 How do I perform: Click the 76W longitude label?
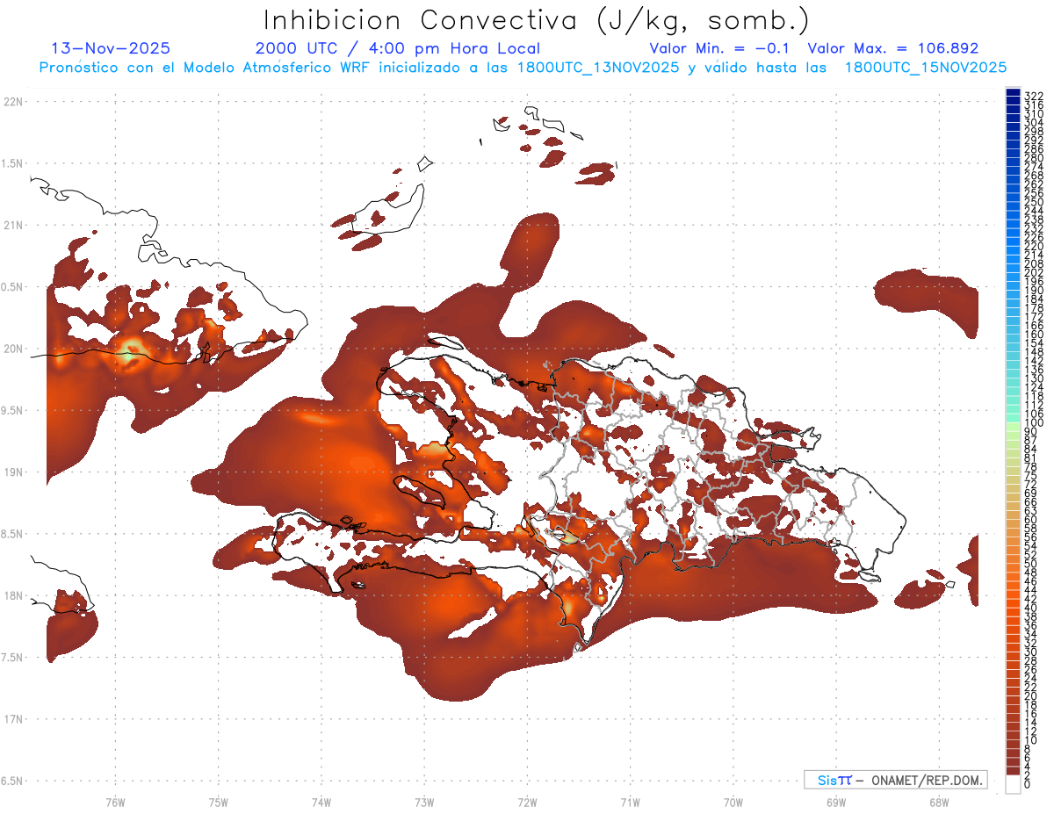click(x=115, y=802)
